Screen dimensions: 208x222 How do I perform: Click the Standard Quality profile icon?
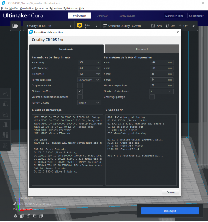[105, 26]
